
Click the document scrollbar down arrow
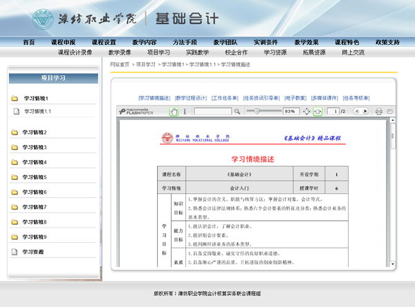(393, 264)
